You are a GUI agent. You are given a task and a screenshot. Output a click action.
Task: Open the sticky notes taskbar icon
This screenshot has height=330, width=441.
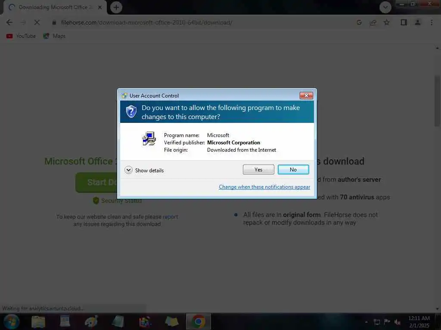tap(171, 321)
